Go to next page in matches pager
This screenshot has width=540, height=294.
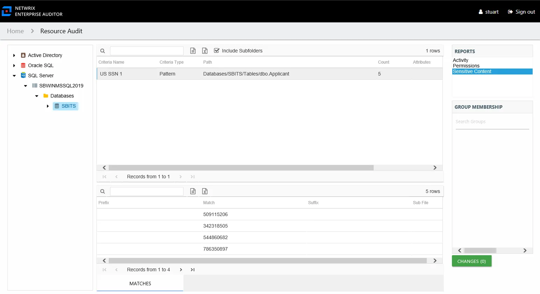tap(181, 270)
